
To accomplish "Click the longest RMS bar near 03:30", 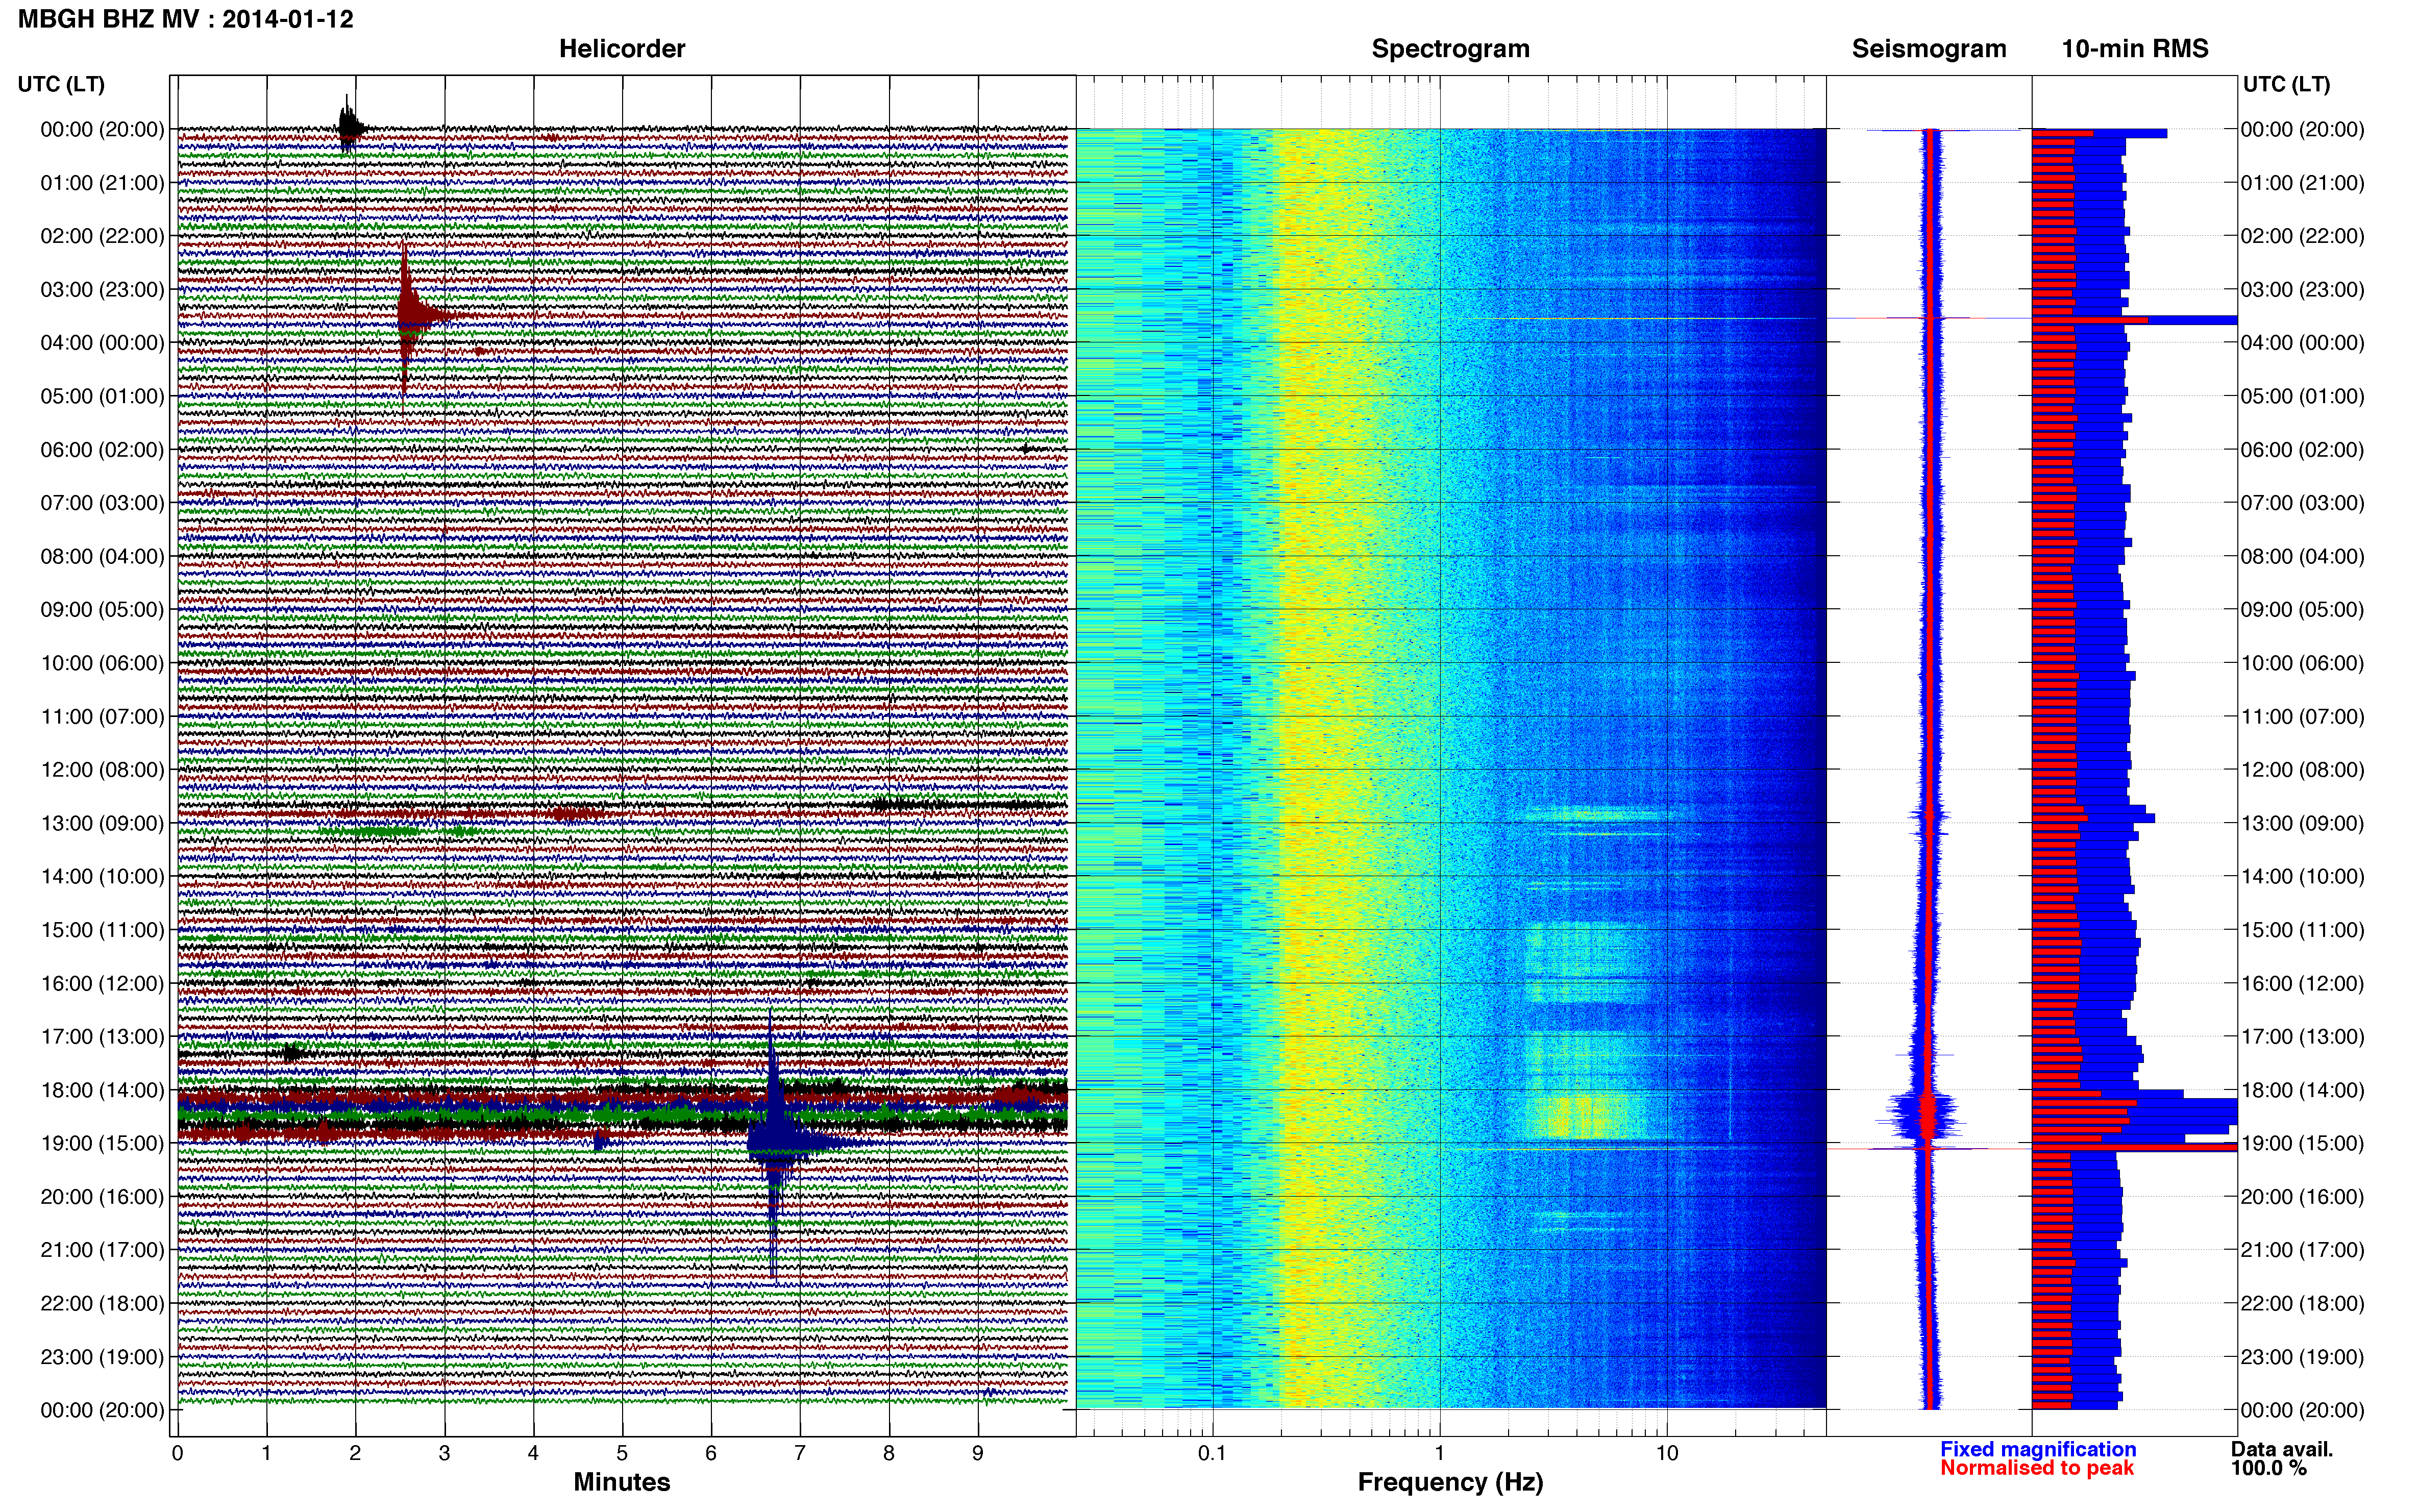I will tap(2134, 320).
